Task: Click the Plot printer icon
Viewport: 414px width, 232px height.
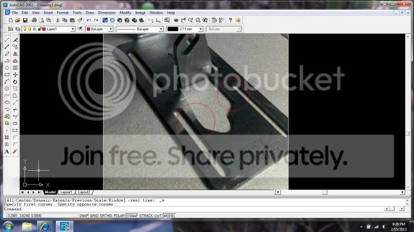Action: pyautogui.click(x=34, y=20)
